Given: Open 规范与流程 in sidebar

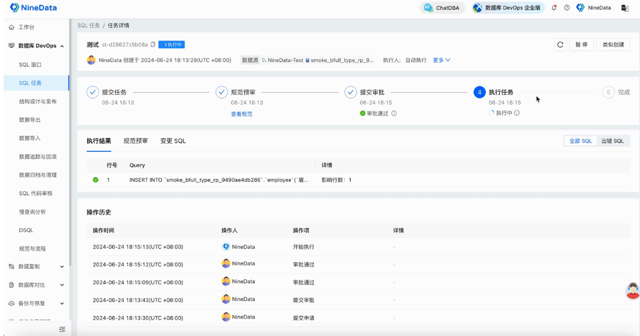Looking at the screenshot, I should point(32,248).
